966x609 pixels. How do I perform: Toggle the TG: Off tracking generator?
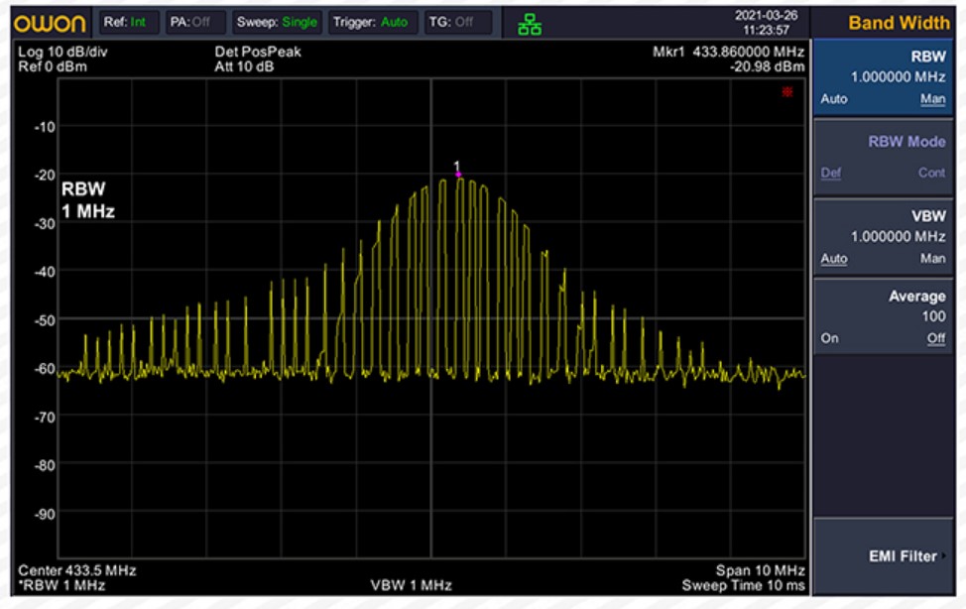[x=458, y=22]
